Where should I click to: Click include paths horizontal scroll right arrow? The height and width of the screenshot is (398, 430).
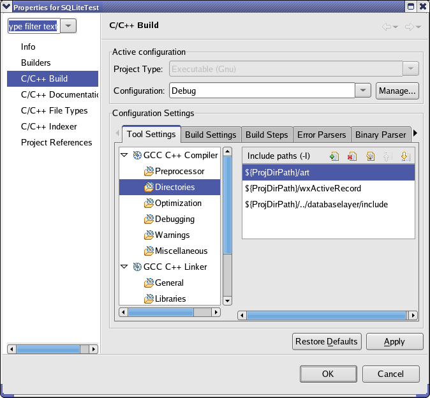click(x=413, y=316)
